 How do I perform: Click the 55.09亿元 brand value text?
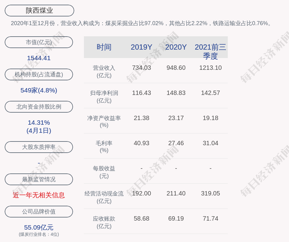pyautogui.click(x=39, y=227)
